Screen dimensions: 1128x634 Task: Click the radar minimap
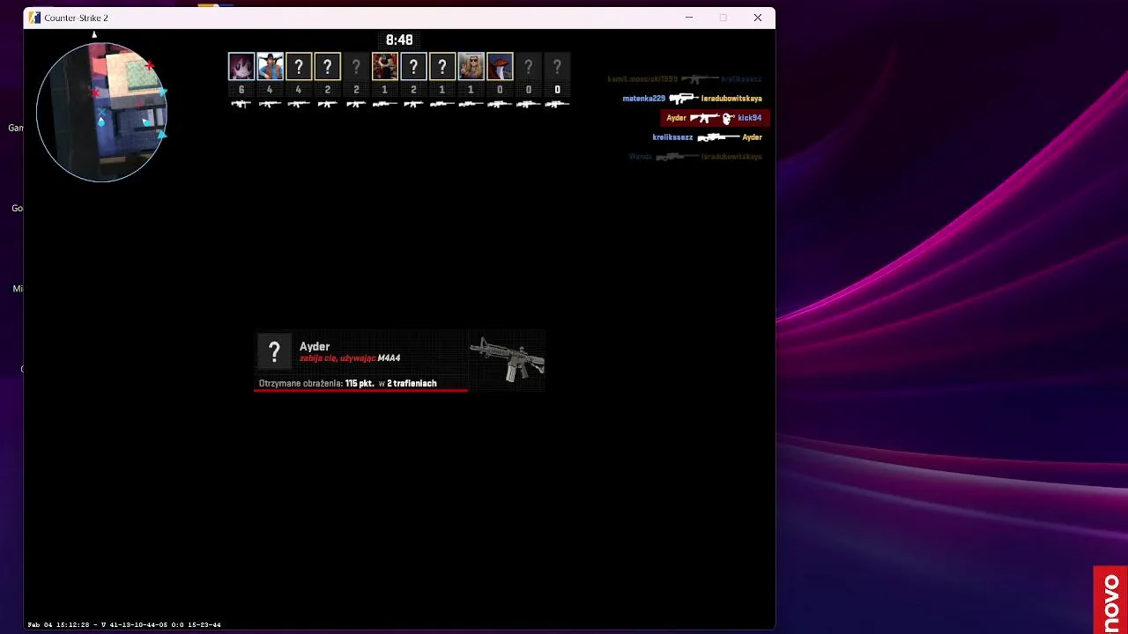tap(101, 112)
